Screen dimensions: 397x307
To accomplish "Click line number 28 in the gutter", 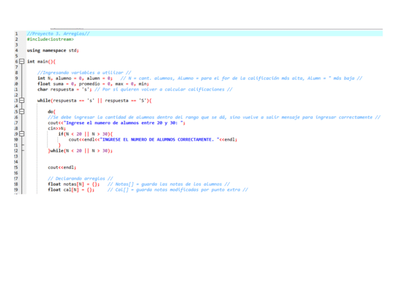I will tap(16, 184).
